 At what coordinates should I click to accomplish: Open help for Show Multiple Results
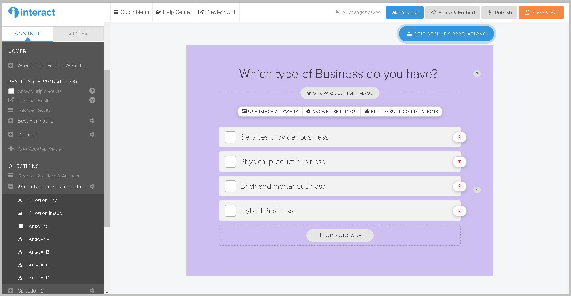point(92,91)
